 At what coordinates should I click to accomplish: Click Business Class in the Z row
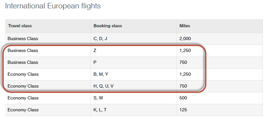pos(23,51)
